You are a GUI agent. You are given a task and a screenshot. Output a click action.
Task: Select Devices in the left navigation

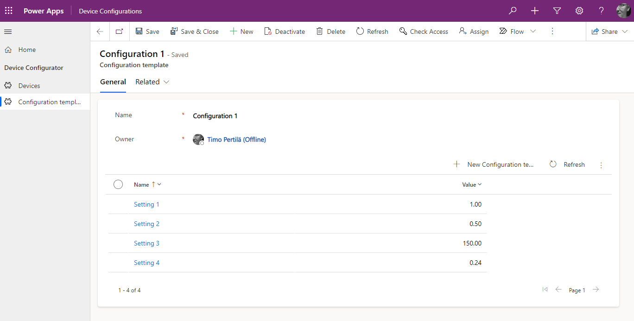click(x=29, y=86)
